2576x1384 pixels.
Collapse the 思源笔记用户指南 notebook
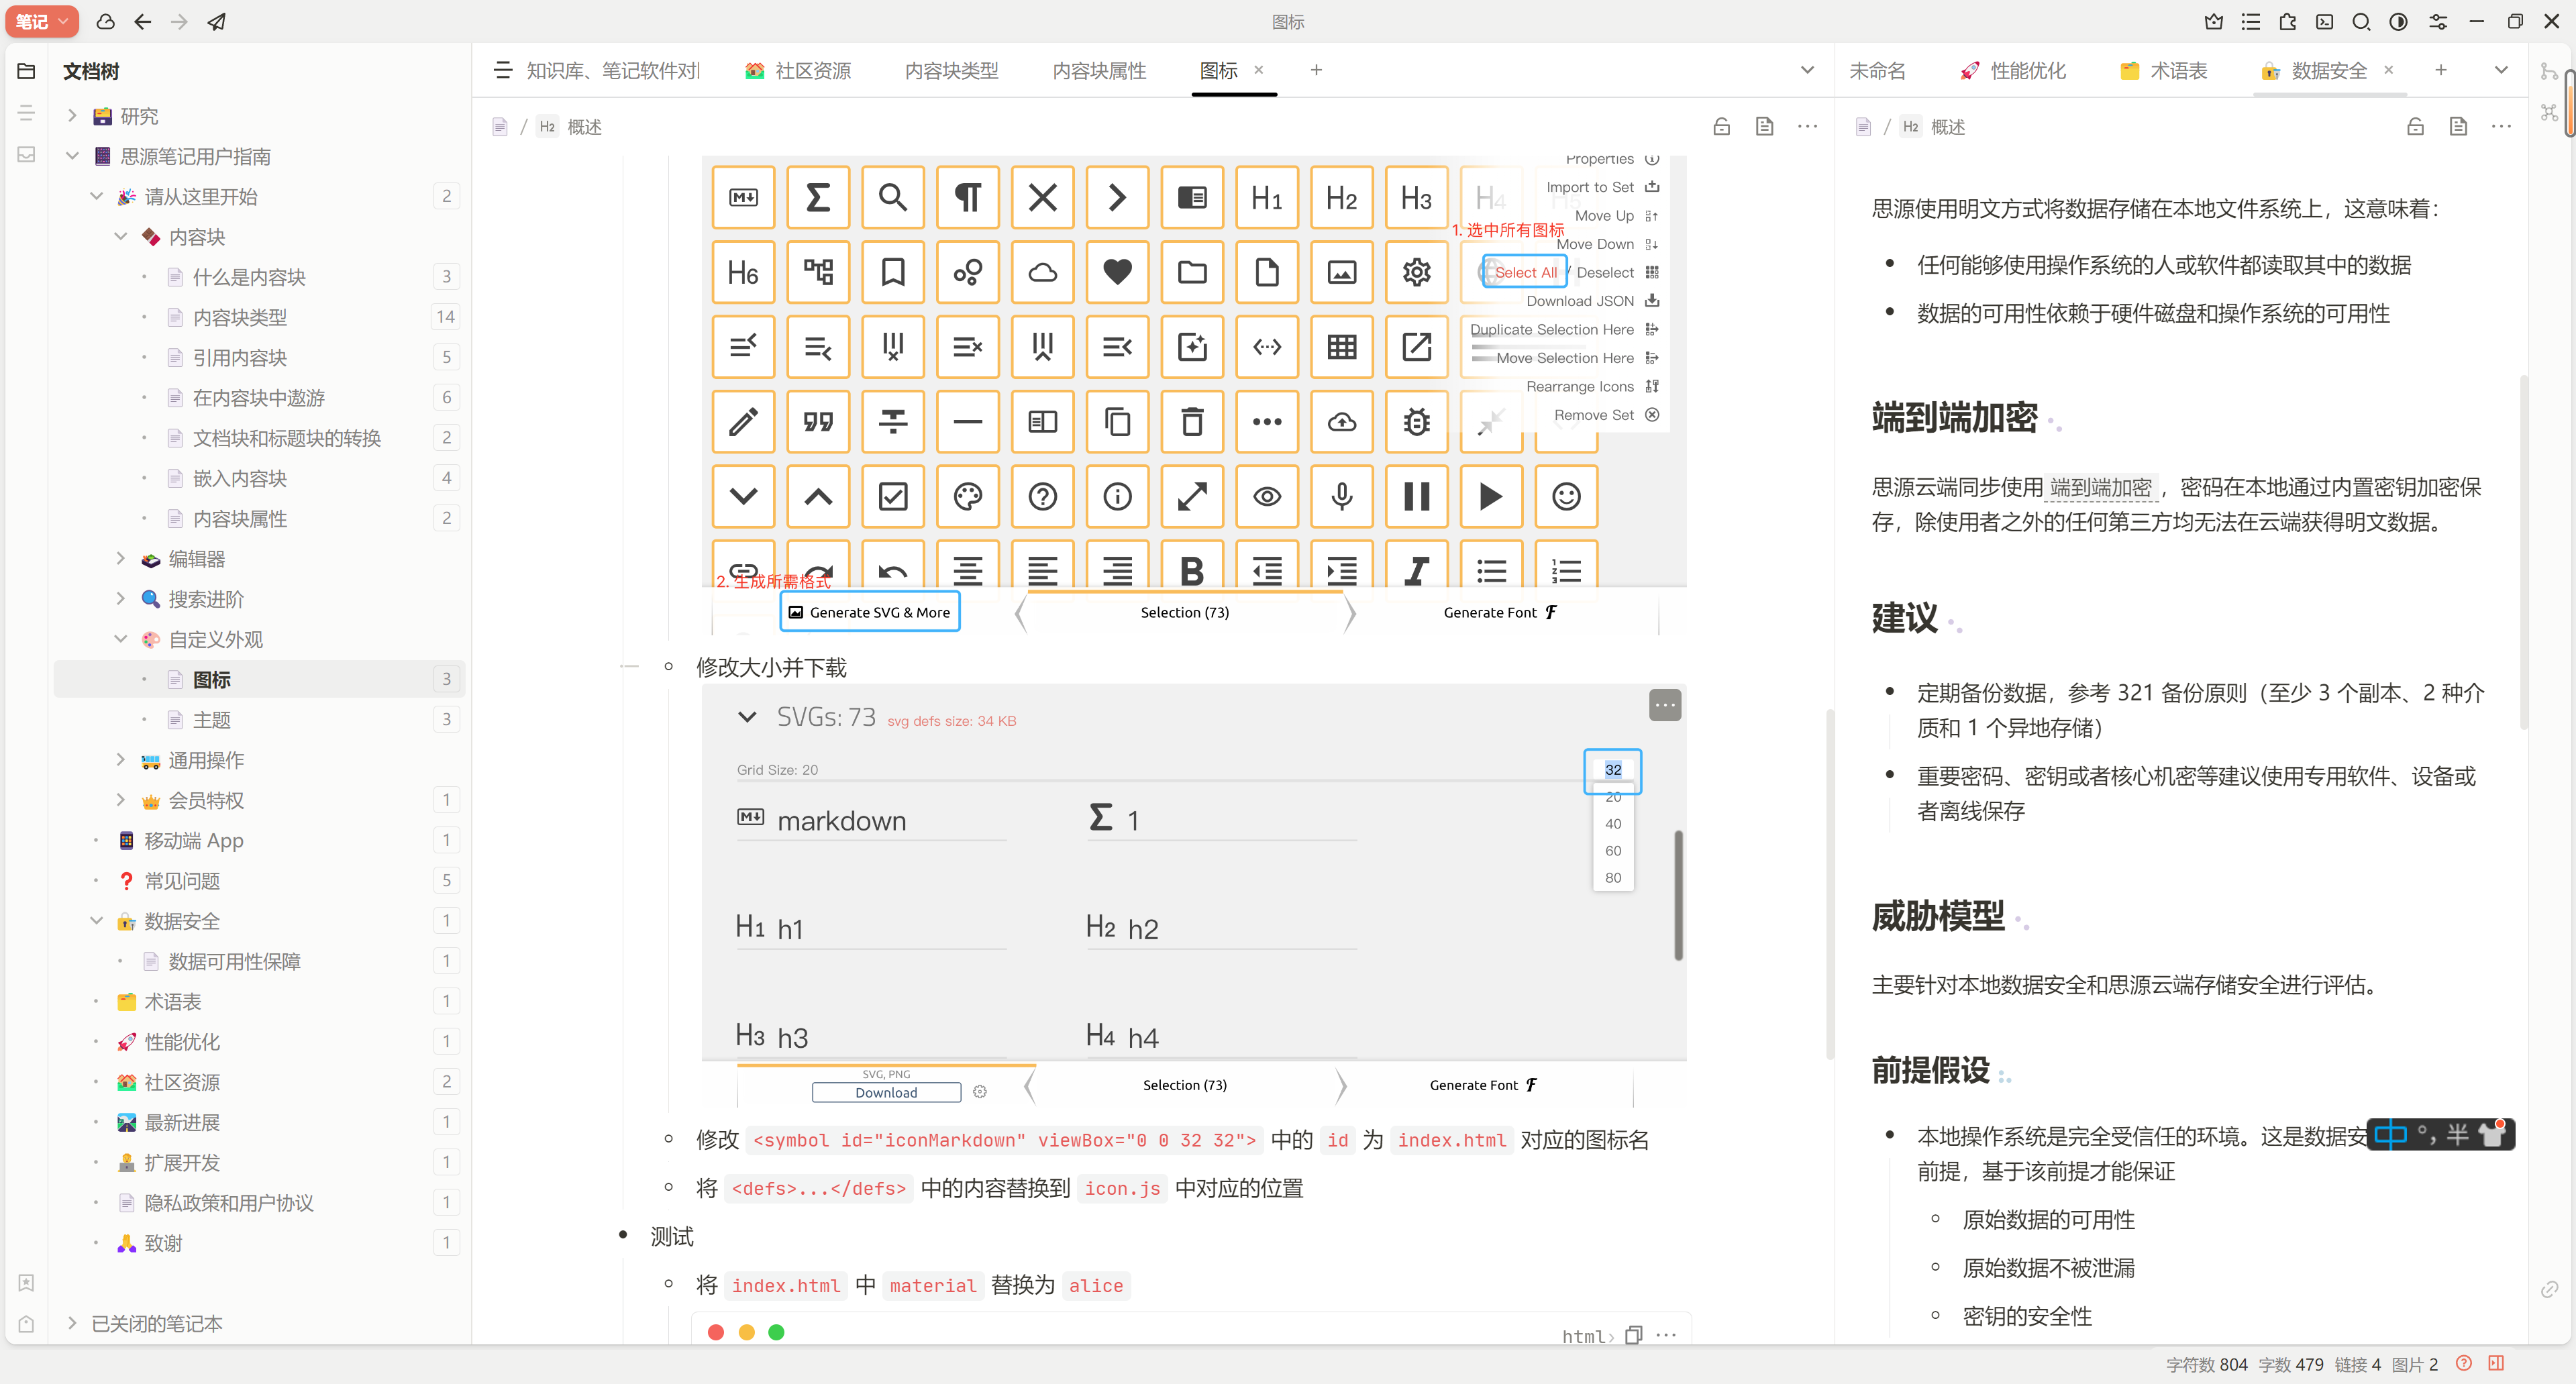click(72, 156)
